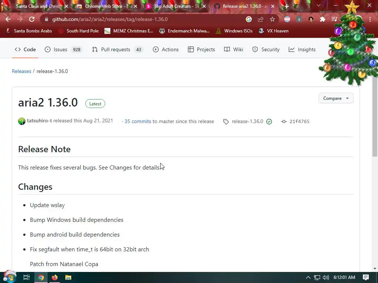Open the Insights tab

302,50
